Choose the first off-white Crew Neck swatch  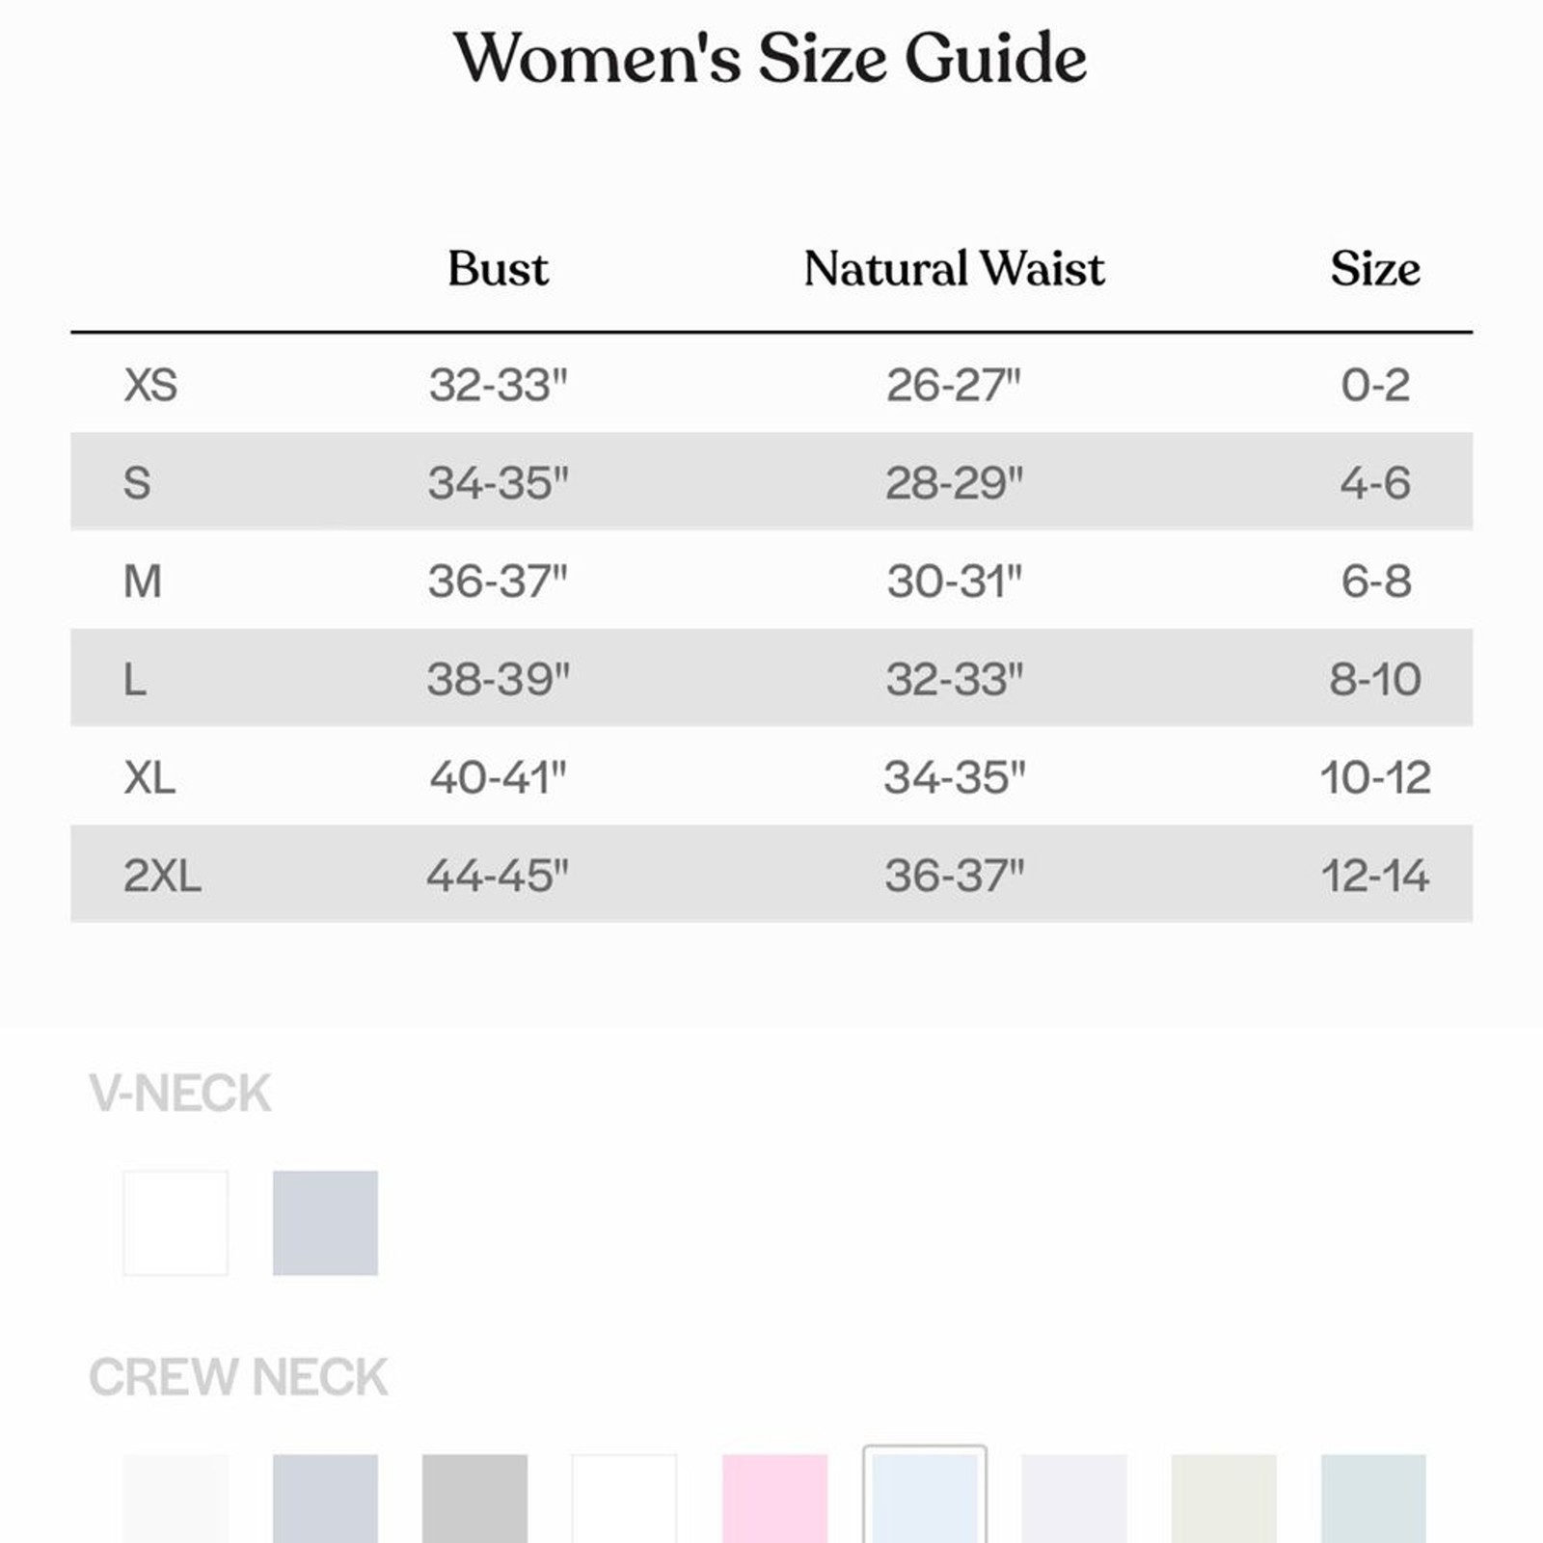[176, 1499]
